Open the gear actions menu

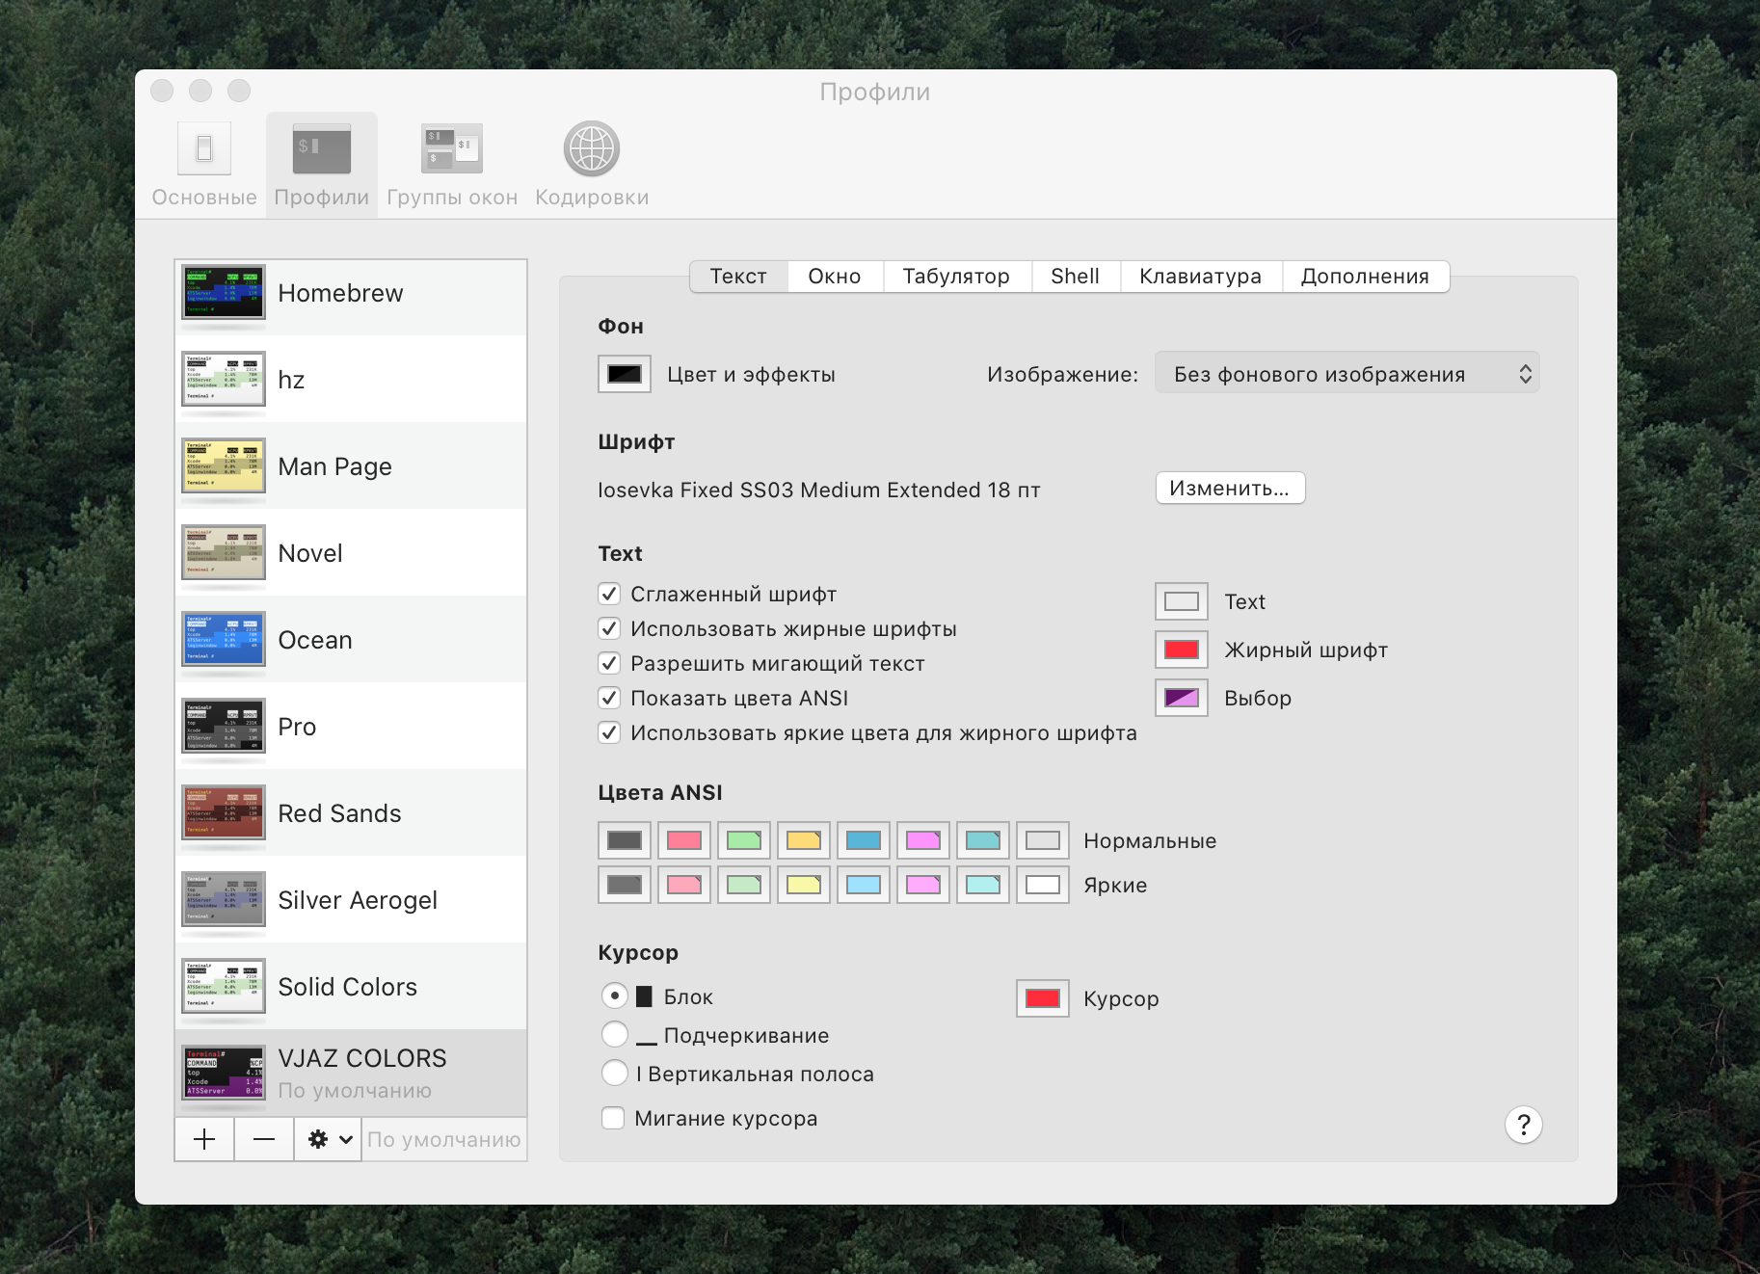pyautogui.click(x=318, y=1139)
